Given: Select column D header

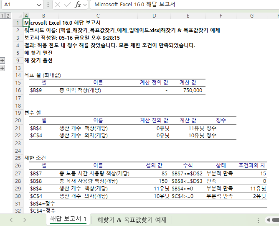Looking at the screenshot, I should point(154,16).
